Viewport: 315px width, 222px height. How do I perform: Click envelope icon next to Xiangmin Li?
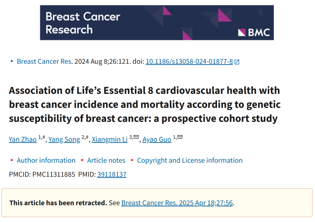click(x=136, y=137)
